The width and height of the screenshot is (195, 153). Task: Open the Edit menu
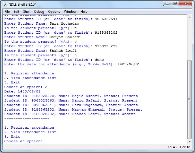(x=16, y=12)
